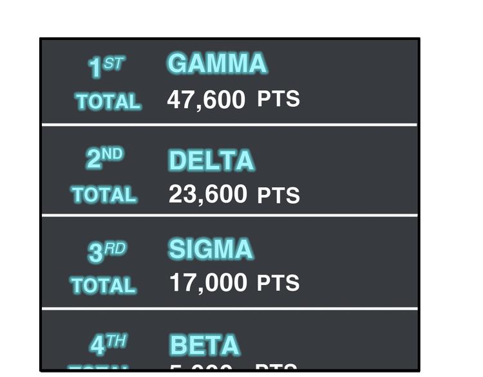The width and height of the screenshot is (483, 377).
Task: Click PTS beside the 17,000 score
Action: point(278,283)
